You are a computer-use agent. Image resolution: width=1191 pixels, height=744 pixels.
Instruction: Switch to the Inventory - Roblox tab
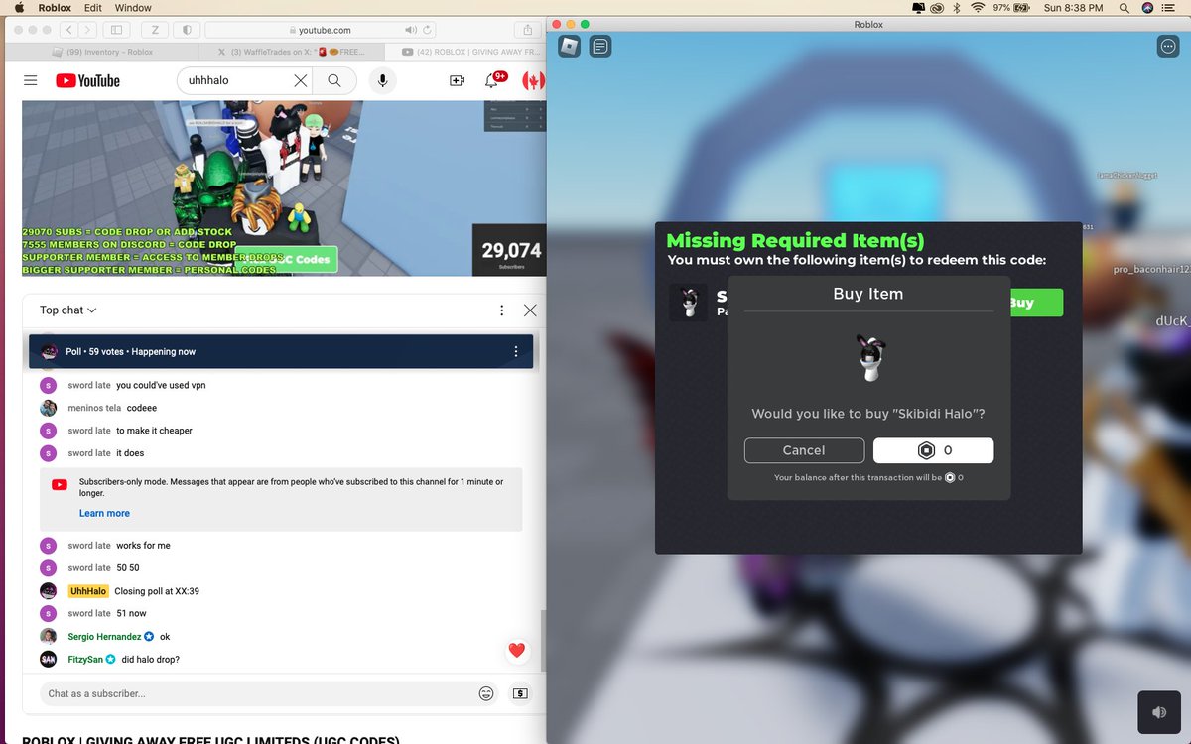click(100, 52)
